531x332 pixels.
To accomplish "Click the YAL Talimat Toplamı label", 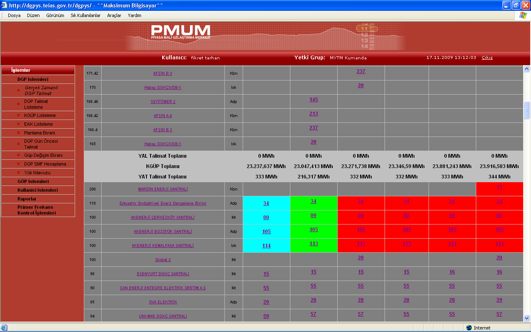I will [x=162, y=156].
